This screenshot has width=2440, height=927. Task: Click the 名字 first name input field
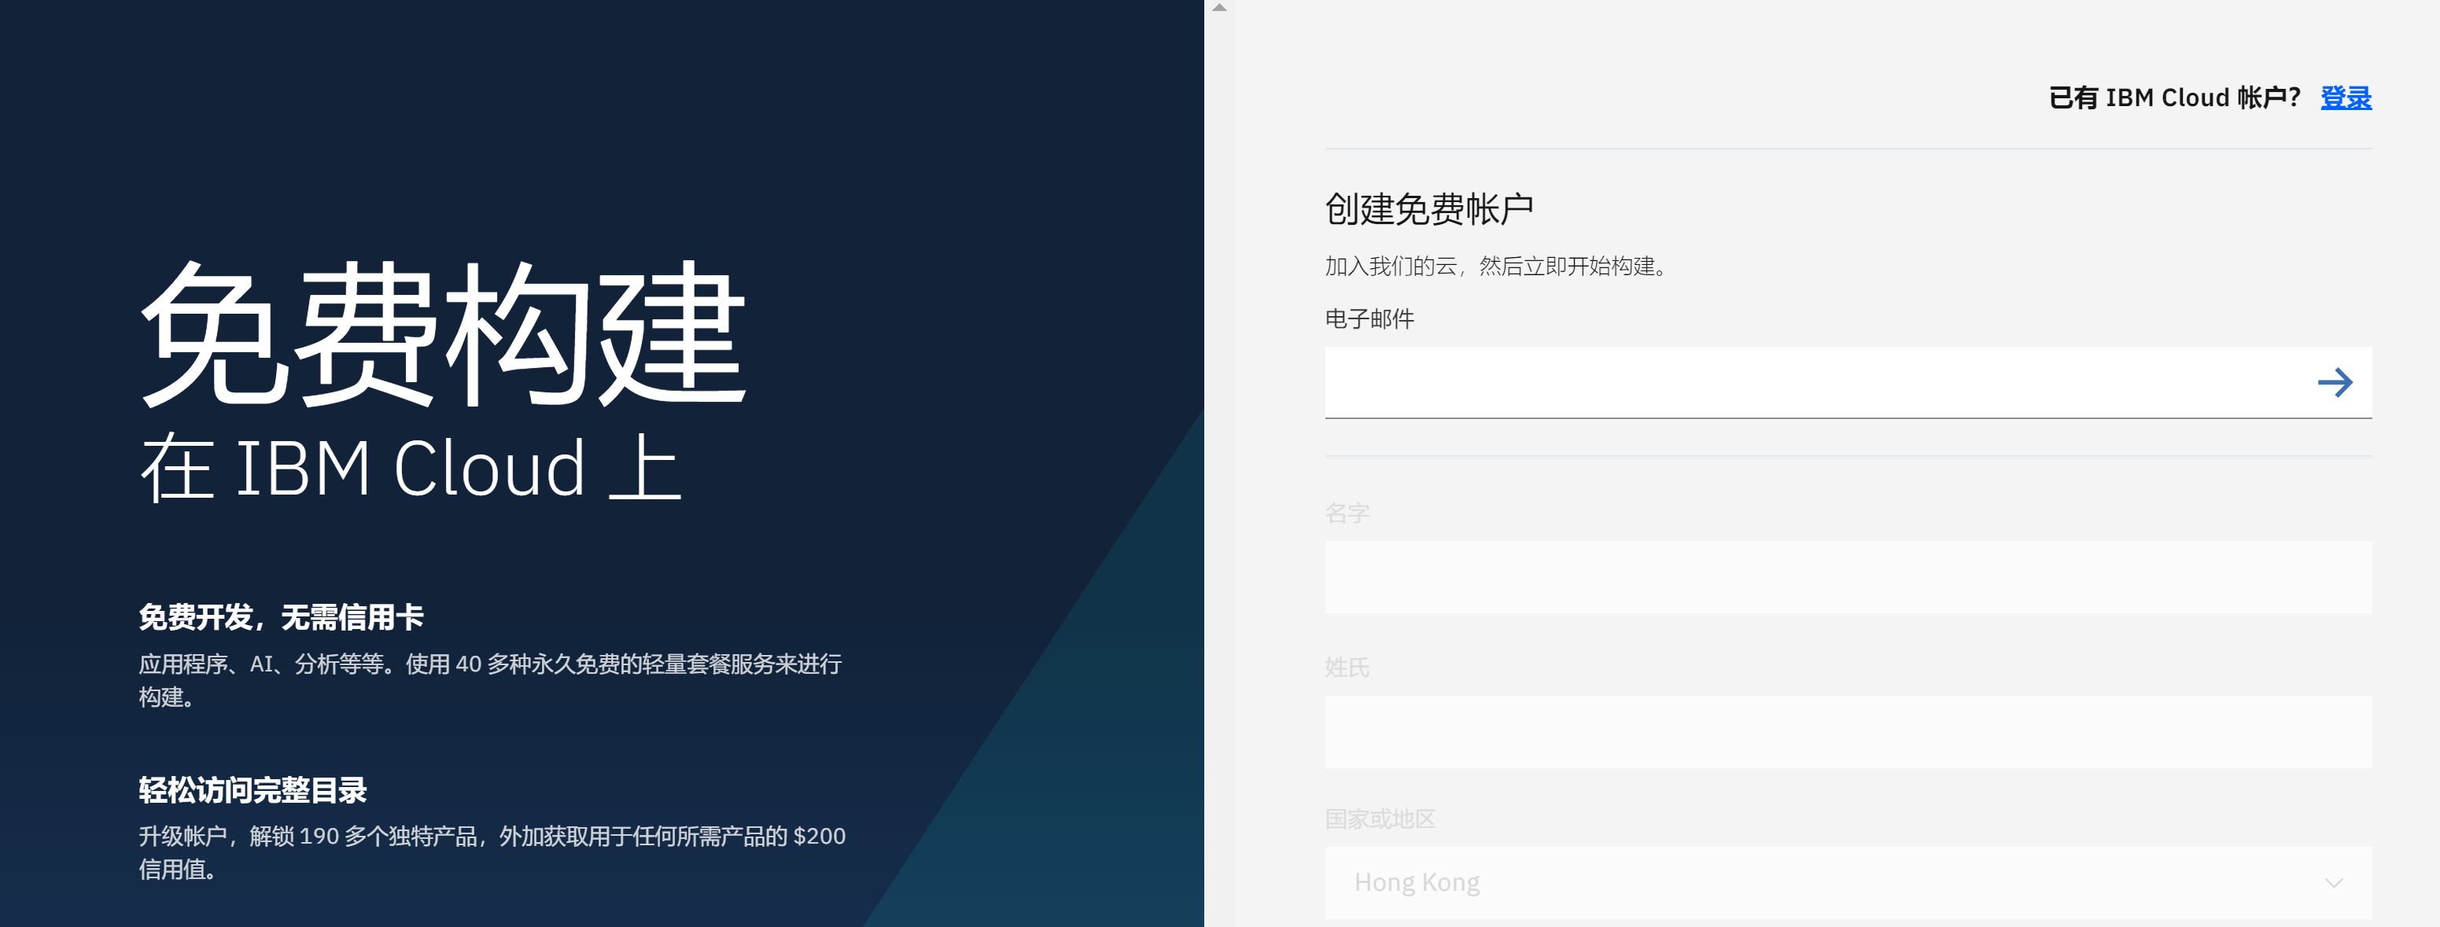1848,576
